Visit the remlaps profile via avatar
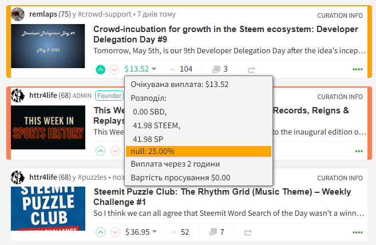 [x=18, y=14]
